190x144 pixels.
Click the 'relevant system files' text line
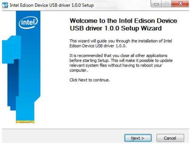[116, 66]
